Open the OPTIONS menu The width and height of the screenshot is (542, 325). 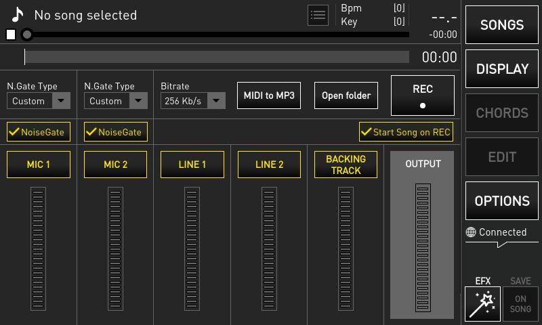pos(501,201)
